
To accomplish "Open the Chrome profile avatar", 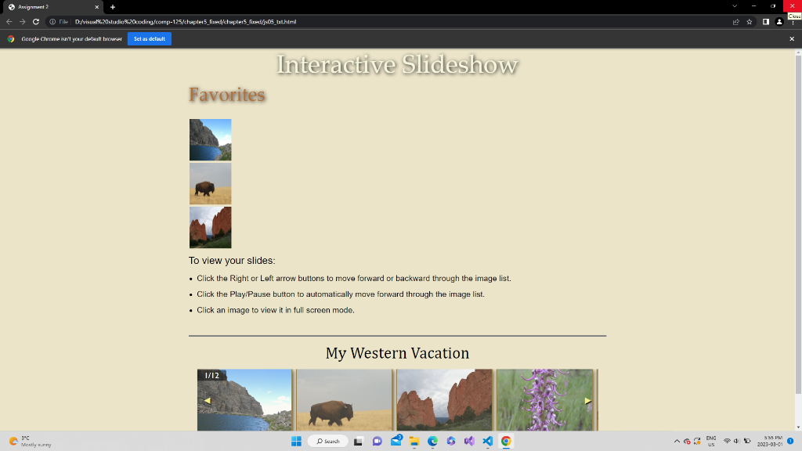I will coord(779,21).
